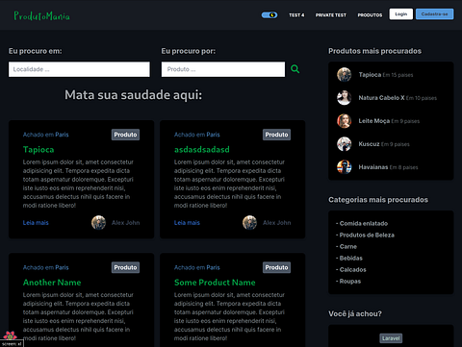Viewport: 462px width, 347px height.
Task: Click the Leite Moça avatar
Action: pyautogui.click(x=344, y=121)
